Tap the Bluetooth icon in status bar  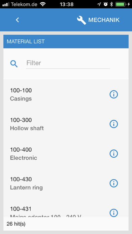point(111,4)
